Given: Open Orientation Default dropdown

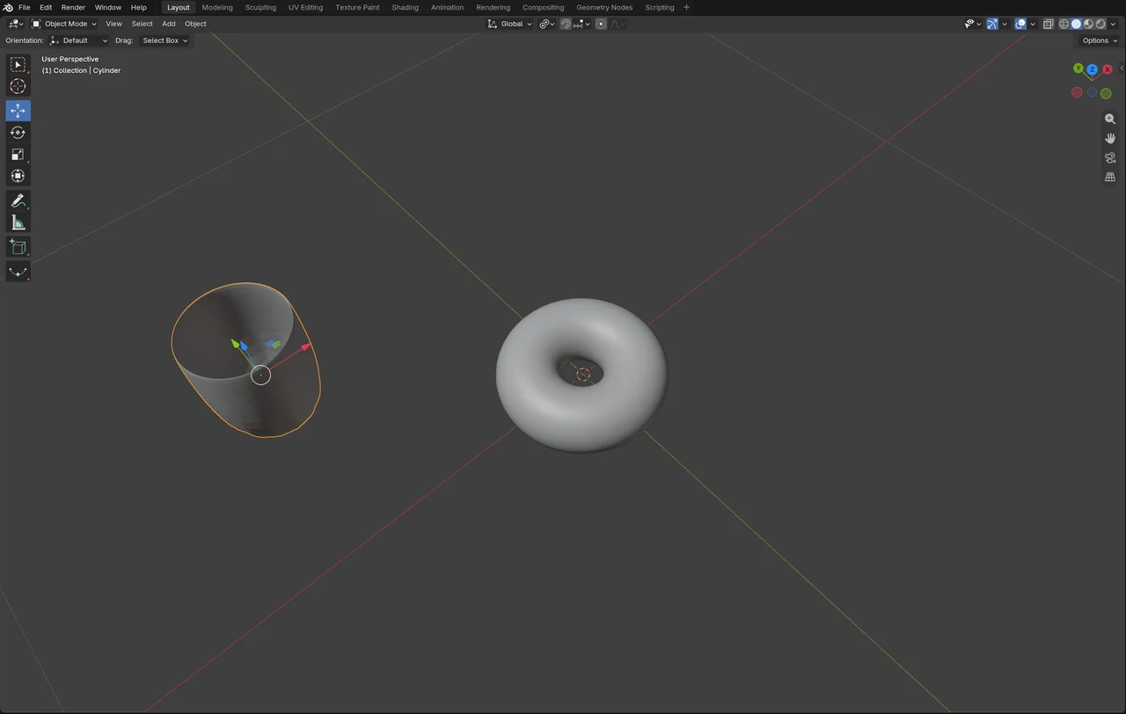Looking at the screenshot, I should click(x=78, y=40).
